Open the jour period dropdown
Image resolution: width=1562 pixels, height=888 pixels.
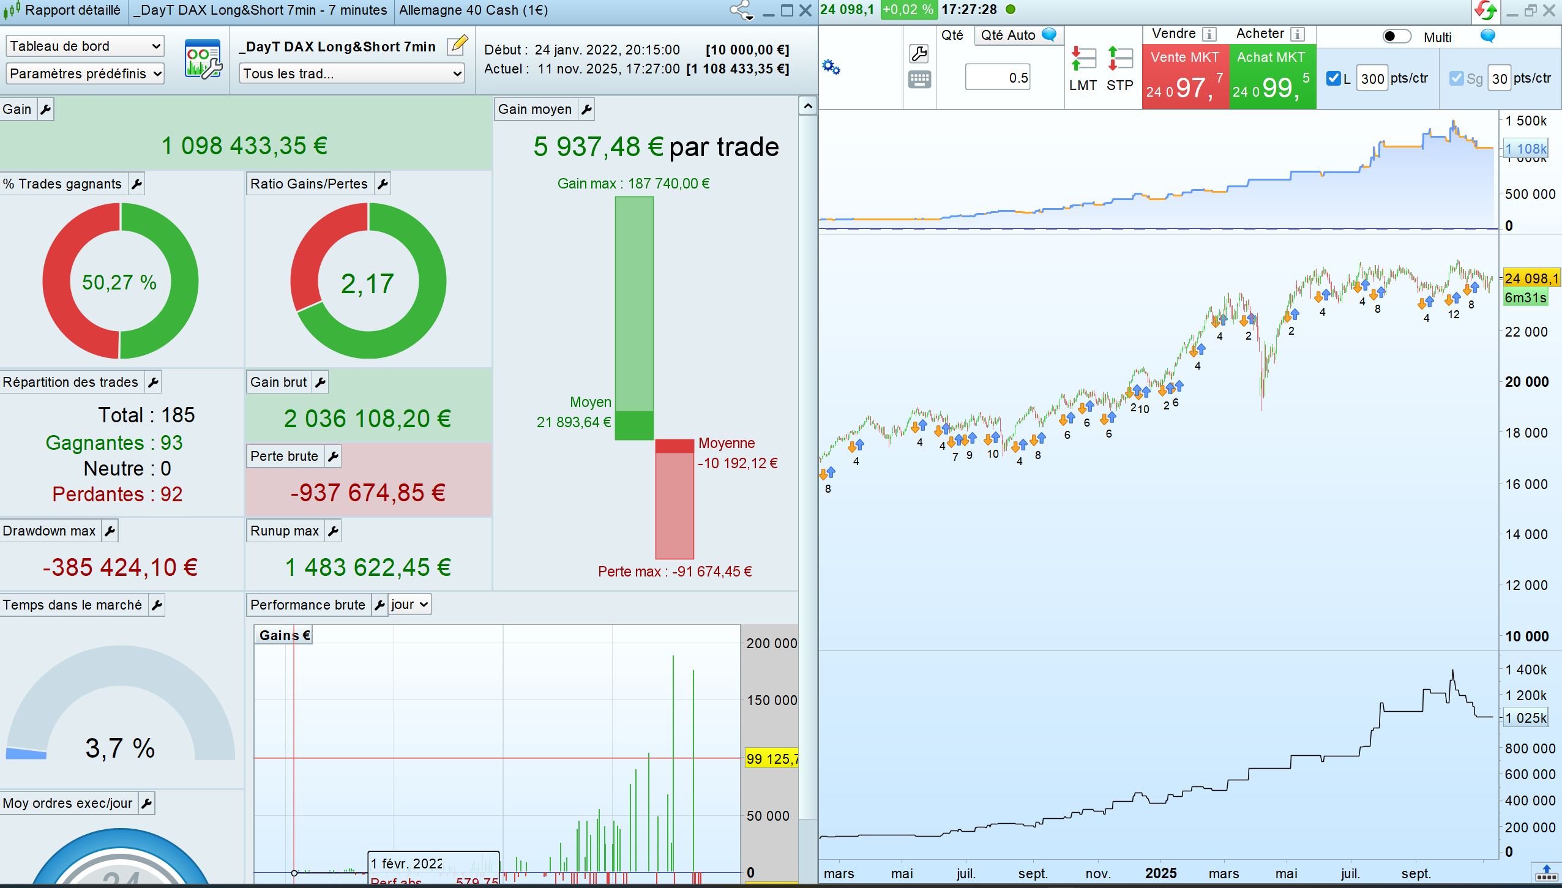pos(409,605)
